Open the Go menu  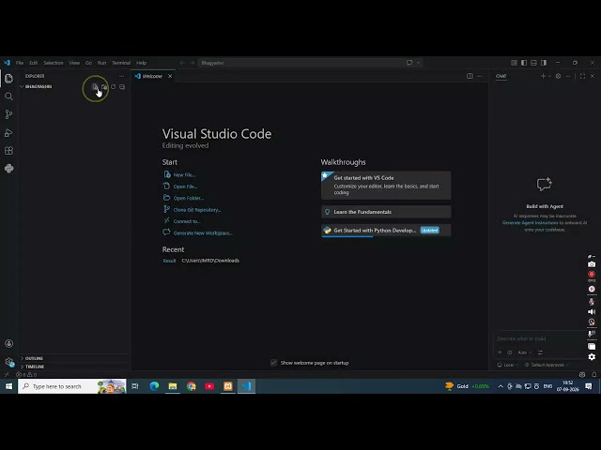(x=88, y=63)
